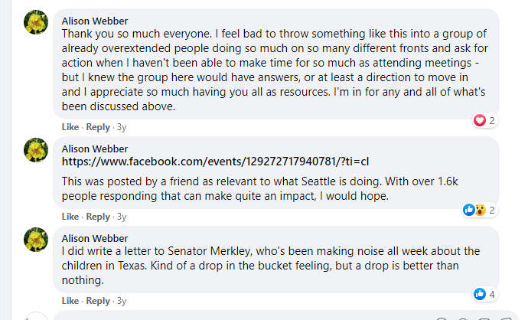This screenshot has width=528, height=320.
Task: Open the 3y timestamp under the Seattle event comment
Action: [x=122, y=217]
